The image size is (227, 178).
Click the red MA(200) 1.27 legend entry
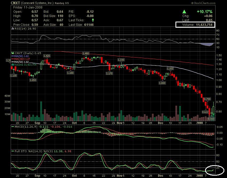(21, 59)
